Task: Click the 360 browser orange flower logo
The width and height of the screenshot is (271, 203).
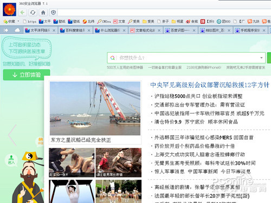Action: (10, 10)
